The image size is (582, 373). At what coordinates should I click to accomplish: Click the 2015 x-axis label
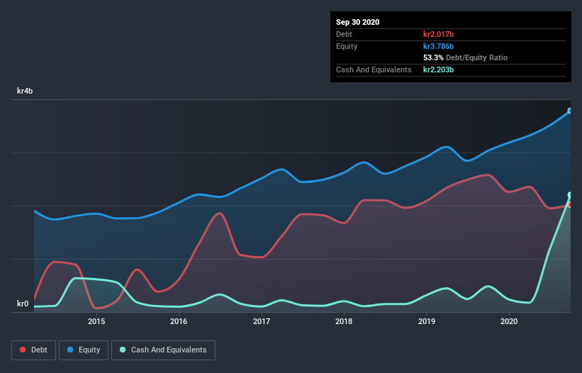pos(96,321)
